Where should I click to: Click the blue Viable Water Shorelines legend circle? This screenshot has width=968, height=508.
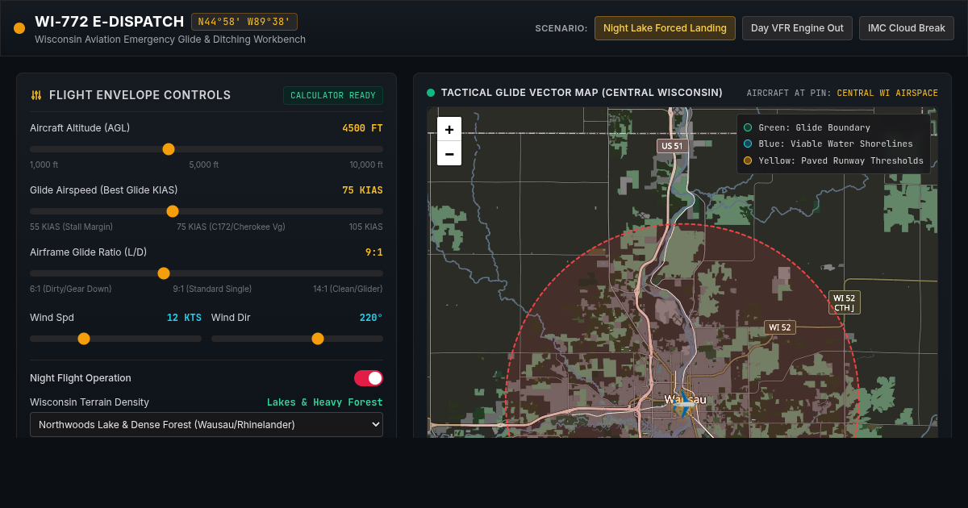coord(748,144)
